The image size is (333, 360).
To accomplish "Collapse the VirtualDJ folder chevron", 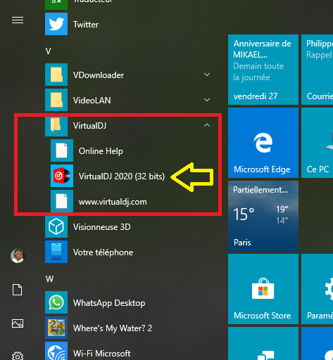I will click(x=207, y=125).
